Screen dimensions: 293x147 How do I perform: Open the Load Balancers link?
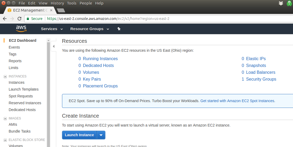261,72
